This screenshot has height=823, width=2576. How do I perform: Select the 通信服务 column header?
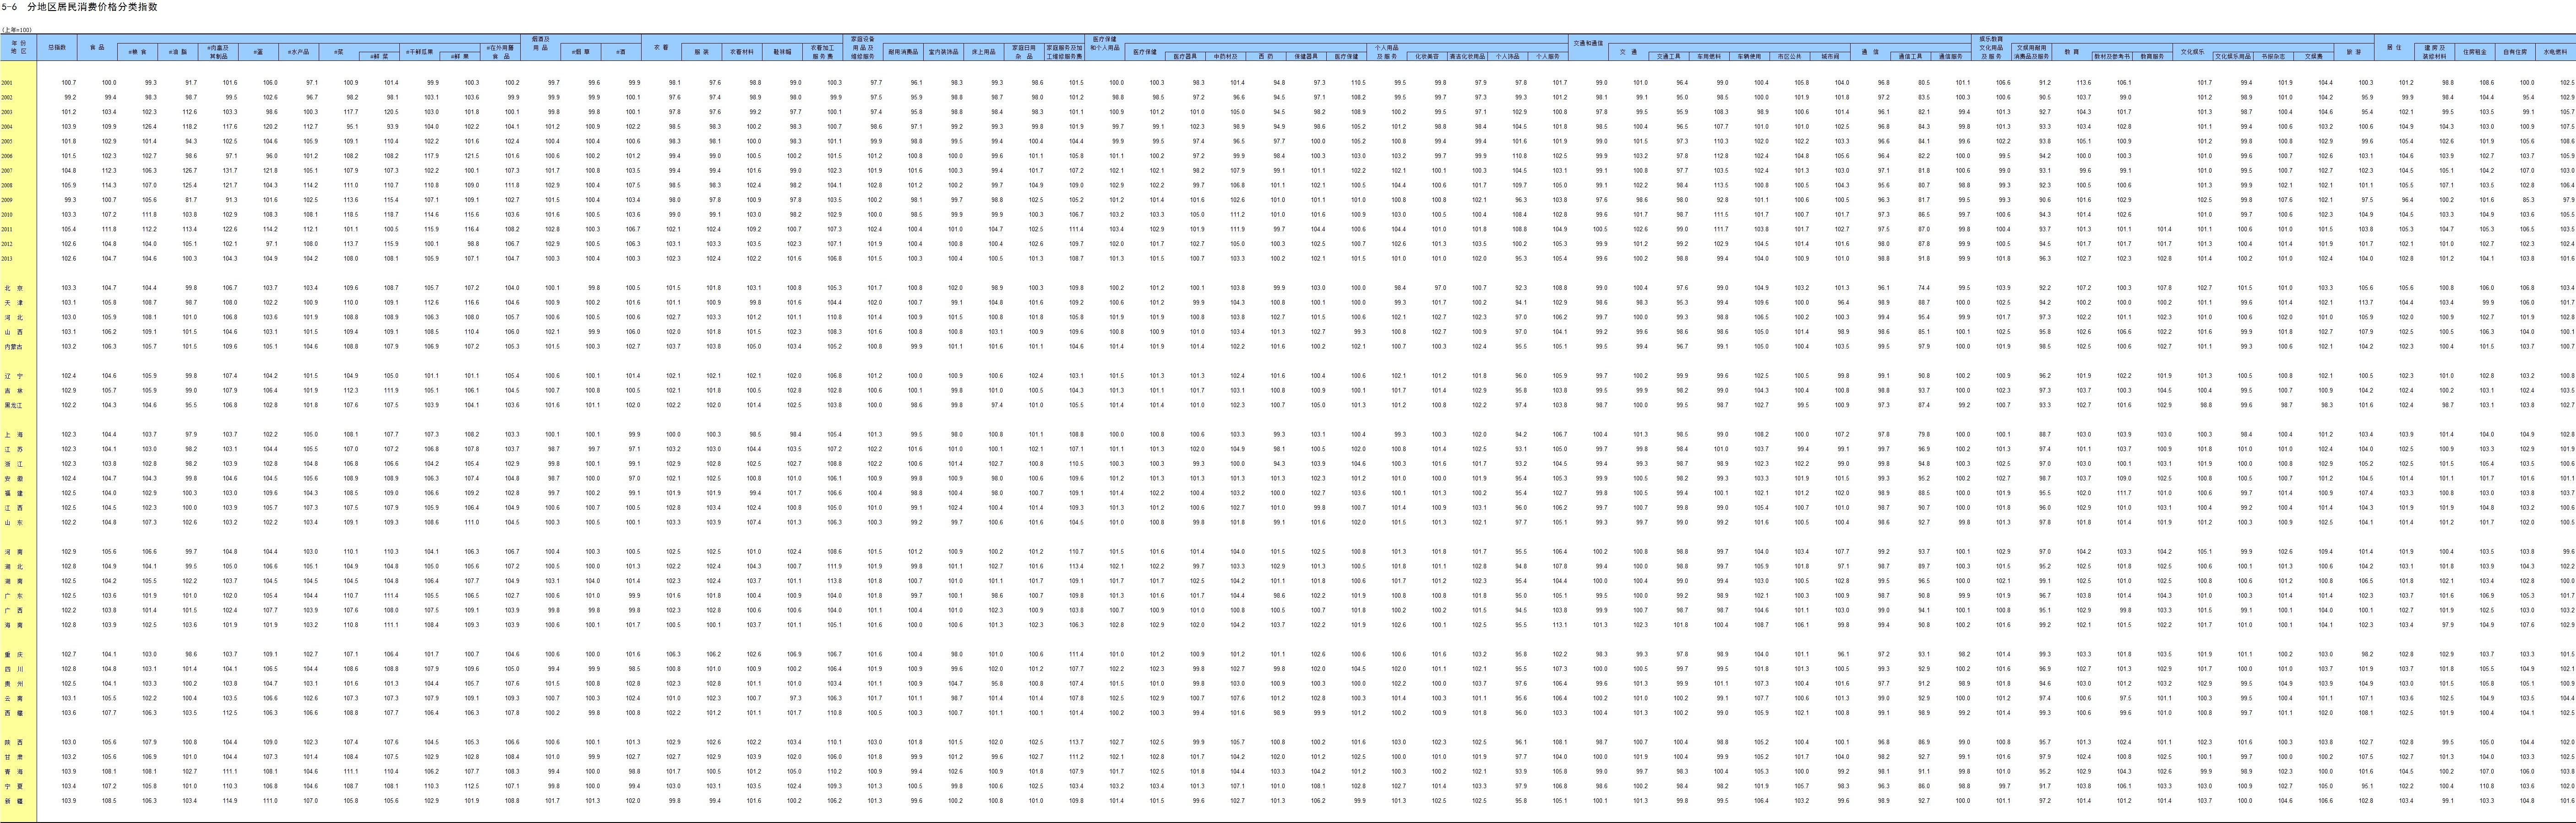point(1951,56)
